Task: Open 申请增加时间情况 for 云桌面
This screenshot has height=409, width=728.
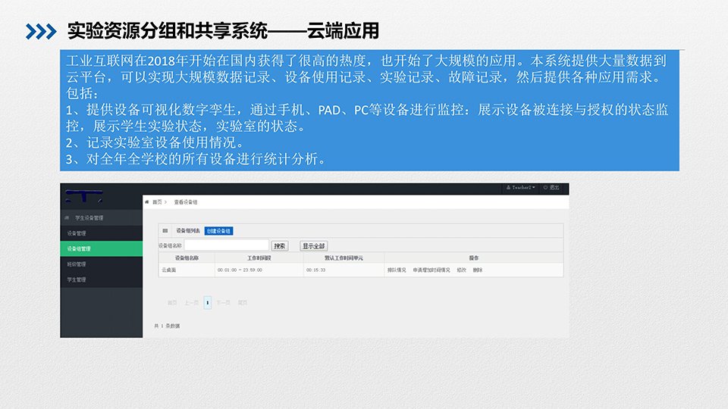Action: click(x=431, y=270)
